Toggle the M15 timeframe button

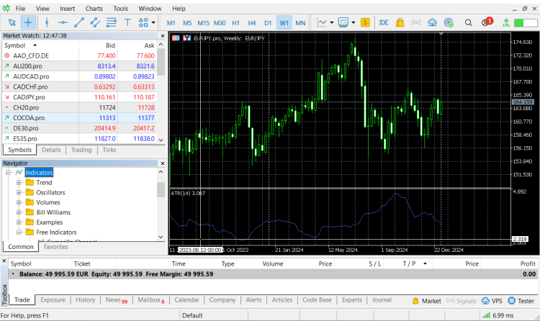point(204,22)
